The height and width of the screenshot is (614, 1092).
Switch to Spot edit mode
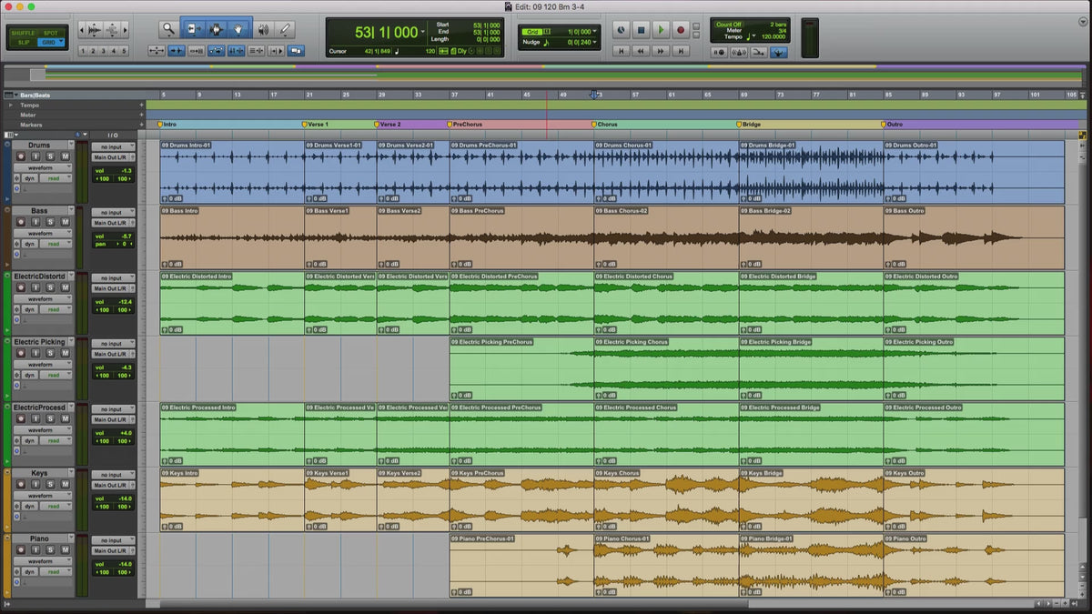(x=50, y=32)
